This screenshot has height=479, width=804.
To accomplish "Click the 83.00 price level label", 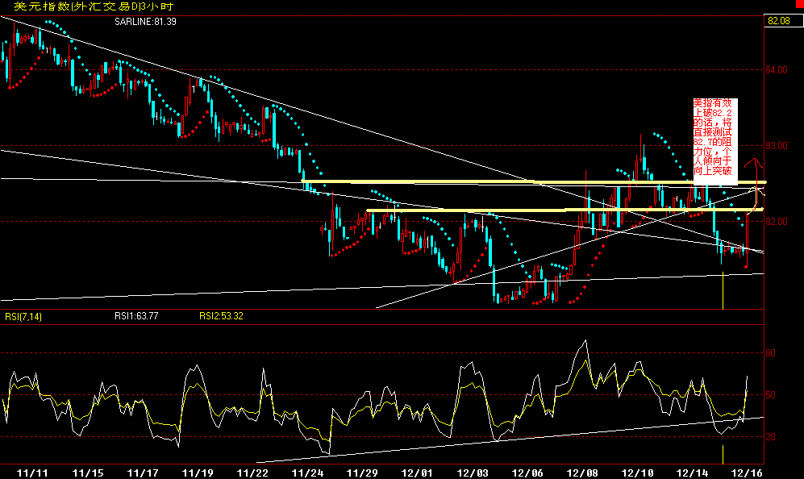I will coord(777,146).
